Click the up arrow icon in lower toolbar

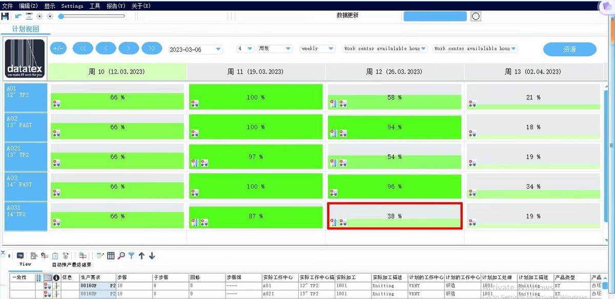[141, 255]
